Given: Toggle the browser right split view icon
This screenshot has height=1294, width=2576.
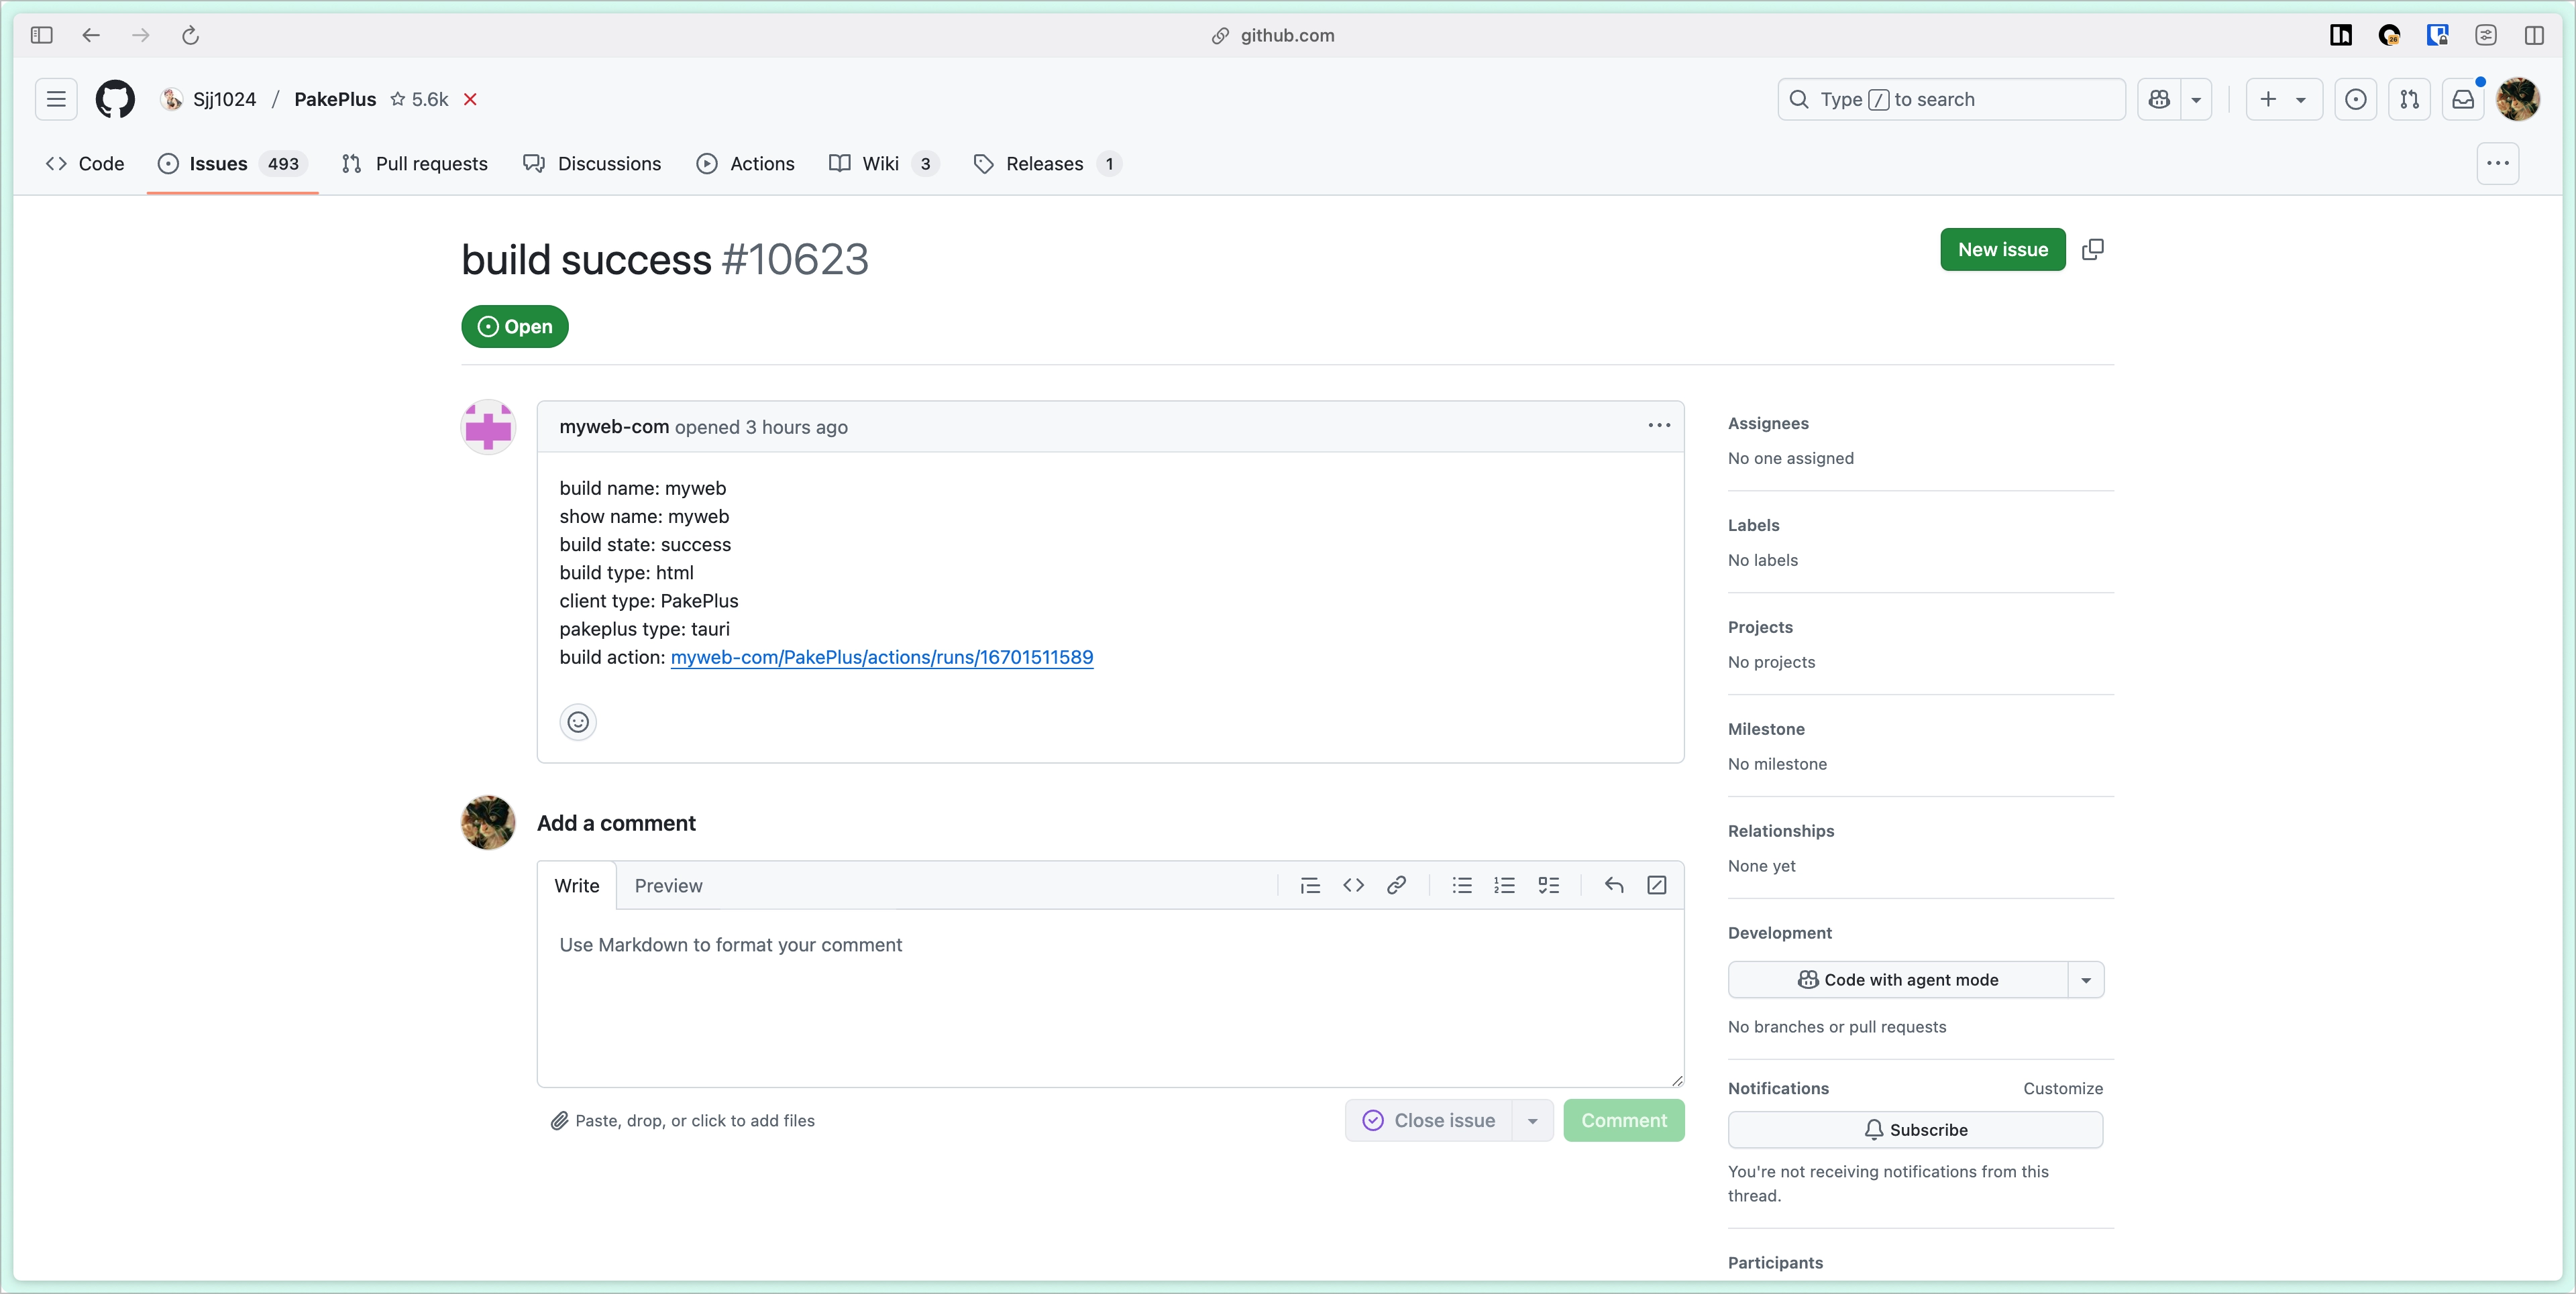Looking at the screenshot, I should (x=2534, y=35).
